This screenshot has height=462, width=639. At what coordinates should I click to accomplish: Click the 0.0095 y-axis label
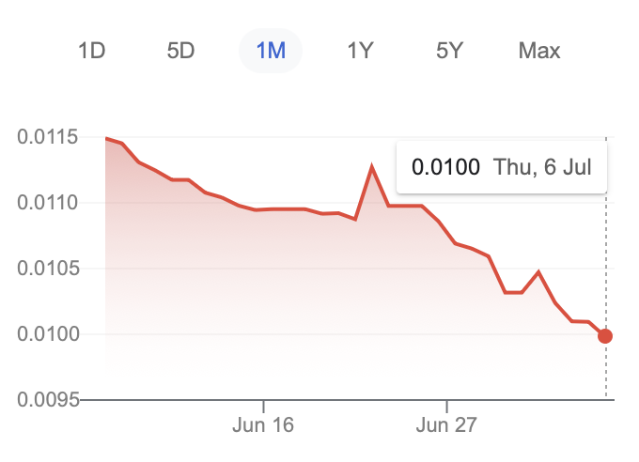pyautogui.click(x=48, y=400)
